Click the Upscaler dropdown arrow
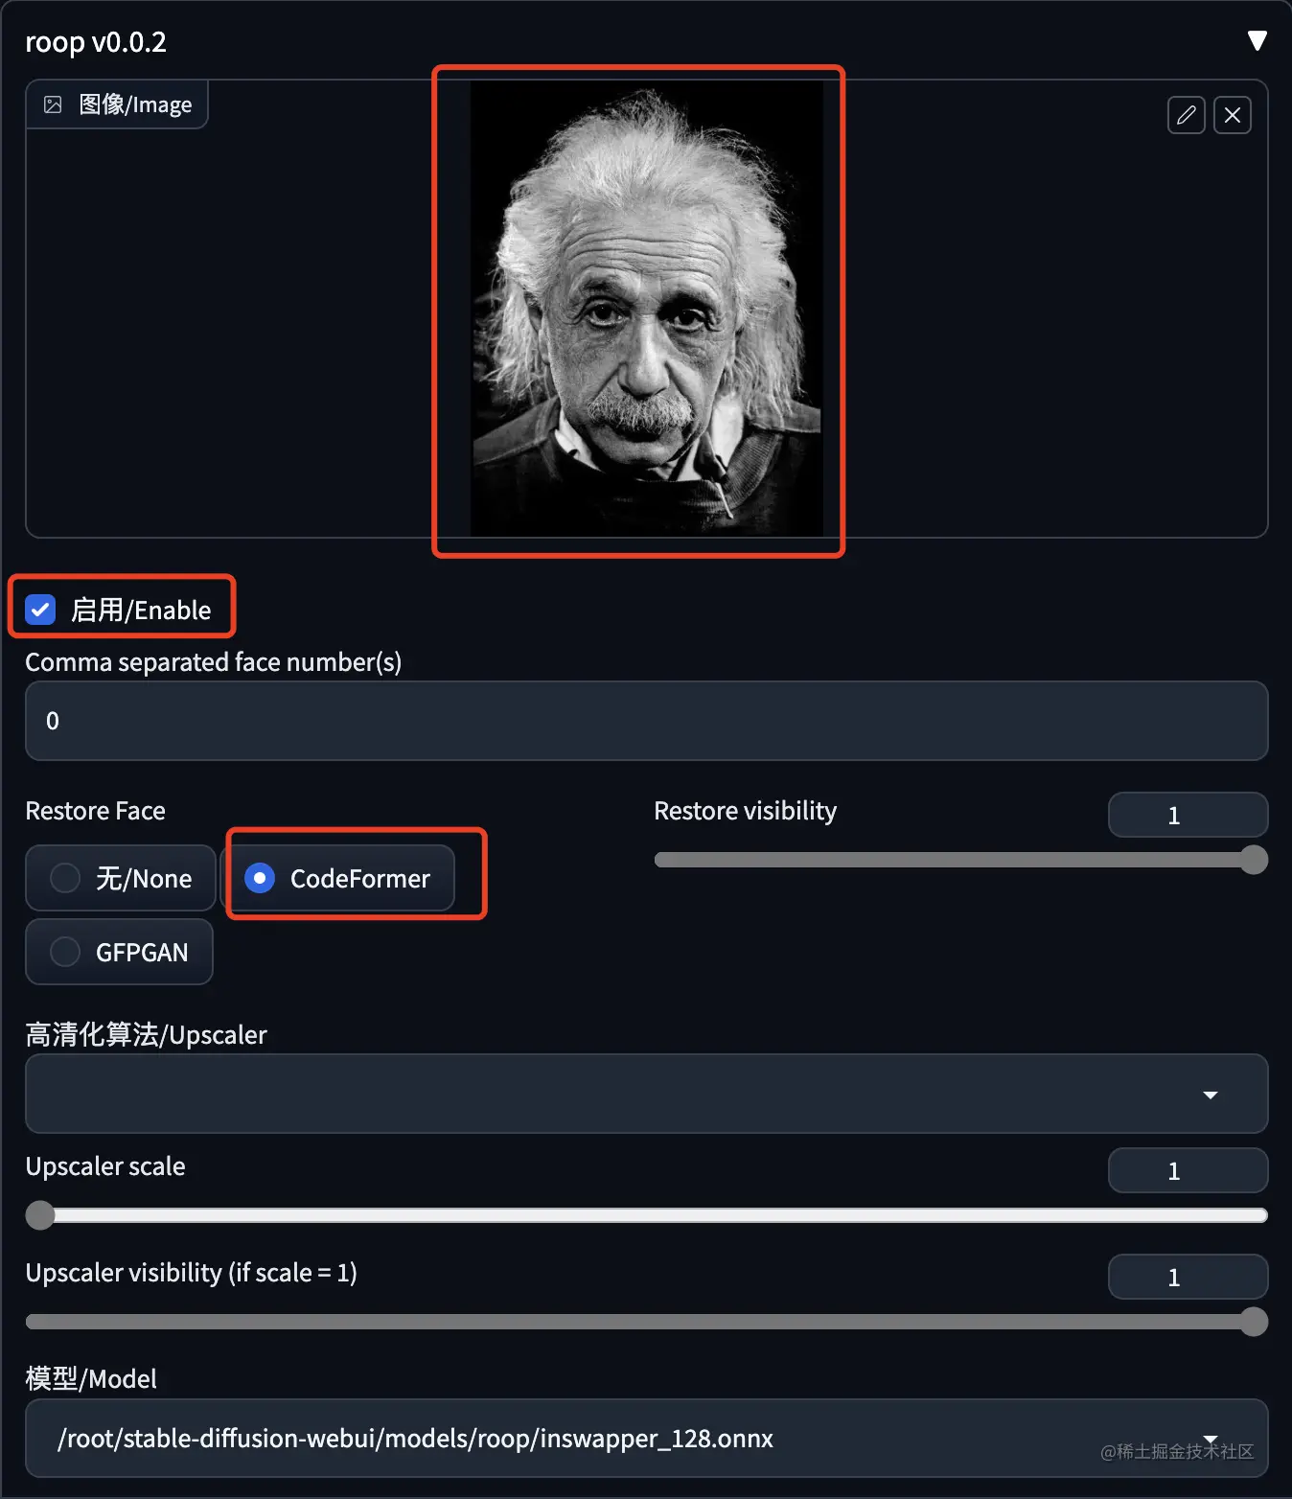The image size is (1292, 1499). coord(1211,1095)
